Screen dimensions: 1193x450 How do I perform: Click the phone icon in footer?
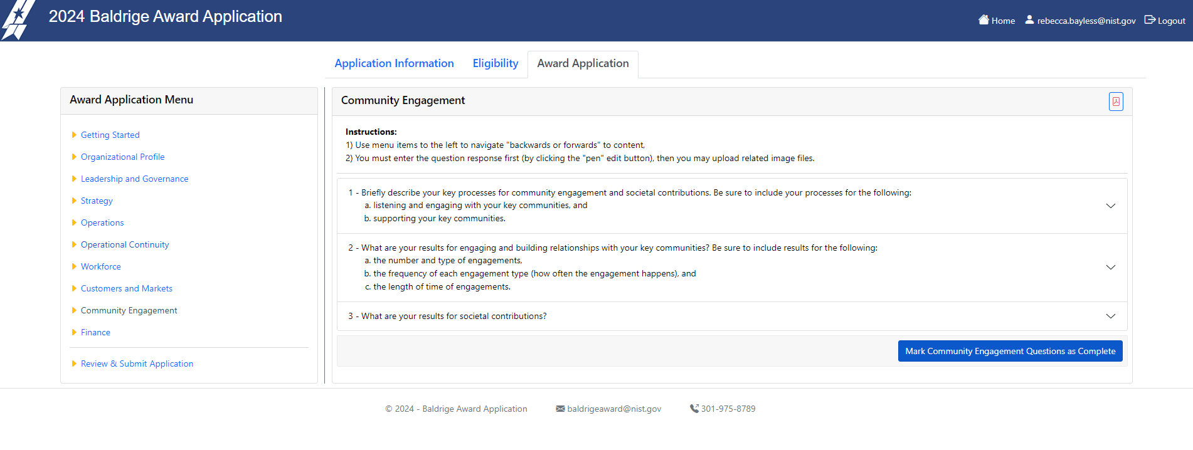click(694, 409)
